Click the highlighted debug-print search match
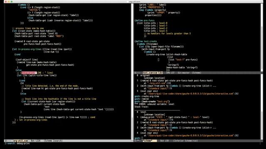The image size is (266, 149). tap(29, 73)
